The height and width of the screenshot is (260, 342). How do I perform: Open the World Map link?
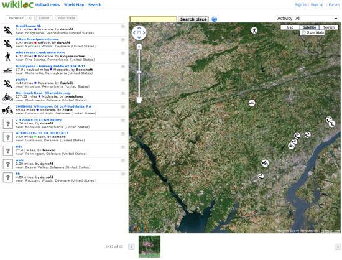click(x=74, y=4)
